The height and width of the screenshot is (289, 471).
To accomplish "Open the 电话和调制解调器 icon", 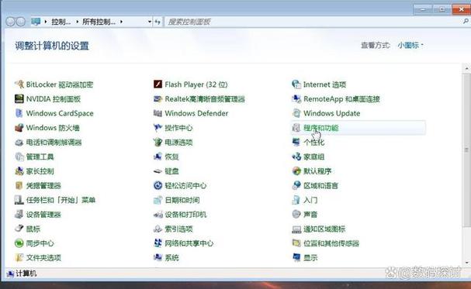I will [x=19, y=143].
